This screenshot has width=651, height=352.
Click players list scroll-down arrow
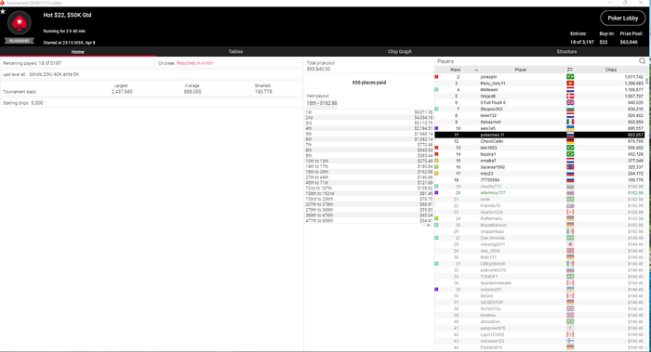coord(647,348)
